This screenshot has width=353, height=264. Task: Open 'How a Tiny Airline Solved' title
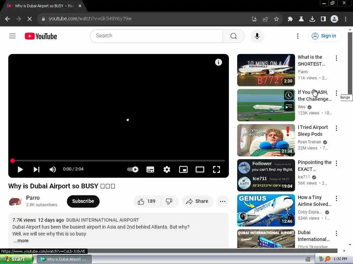[314, 201]
